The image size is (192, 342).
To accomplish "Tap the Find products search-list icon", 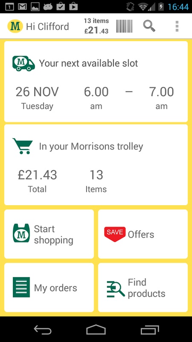I will 116,288.
